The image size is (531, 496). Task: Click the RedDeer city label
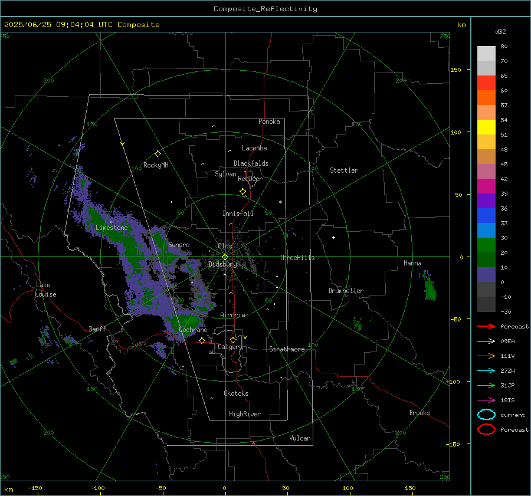click(x=250, y=179)
